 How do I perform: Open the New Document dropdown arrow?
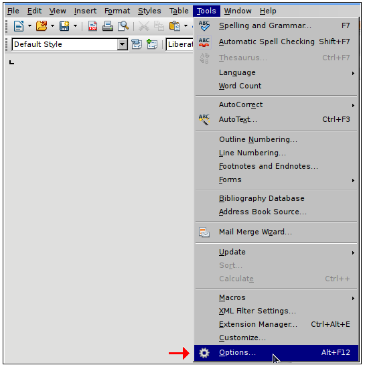click(29, 26)
